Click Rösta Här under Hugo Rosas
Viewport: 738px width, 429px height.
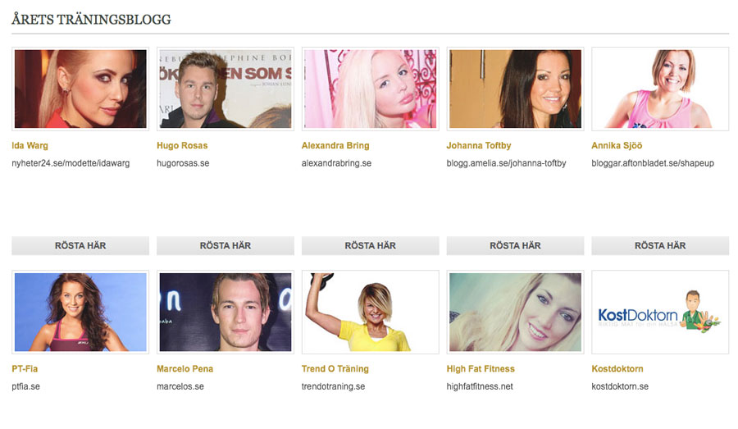[x=225, y=246]
